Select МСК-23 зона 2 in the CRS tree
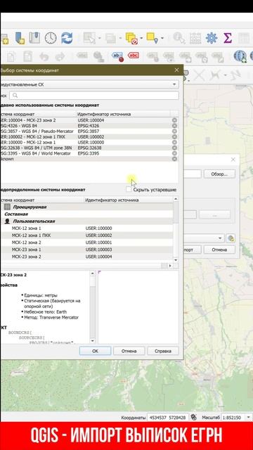The image size is (253, 450). click(x=86, y=257)
